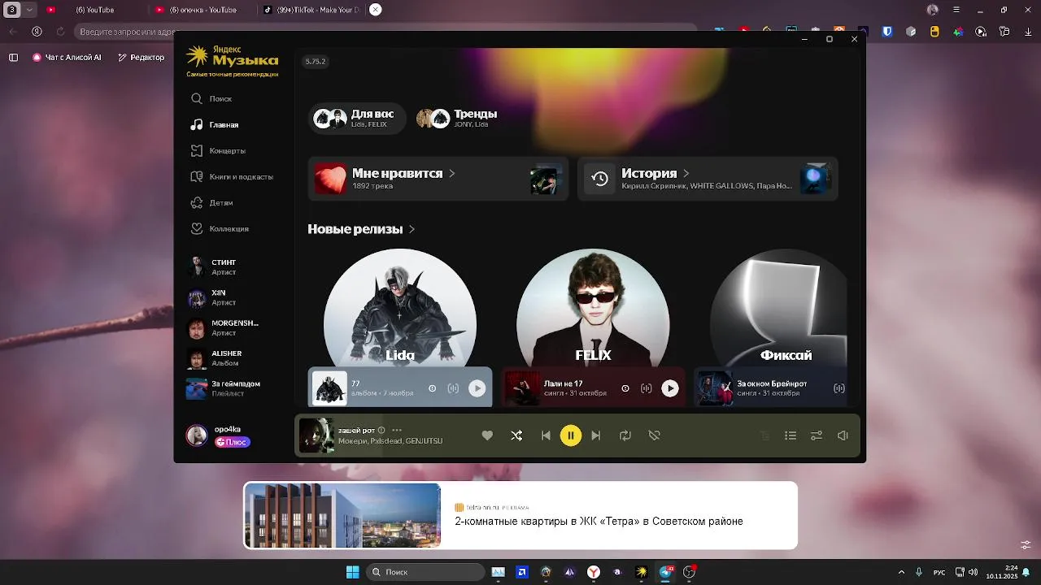The image size is (1041, 585).
Task: Open artists Мокери, Pxlsdead, GENJUTSU
Action: [390, 440]
